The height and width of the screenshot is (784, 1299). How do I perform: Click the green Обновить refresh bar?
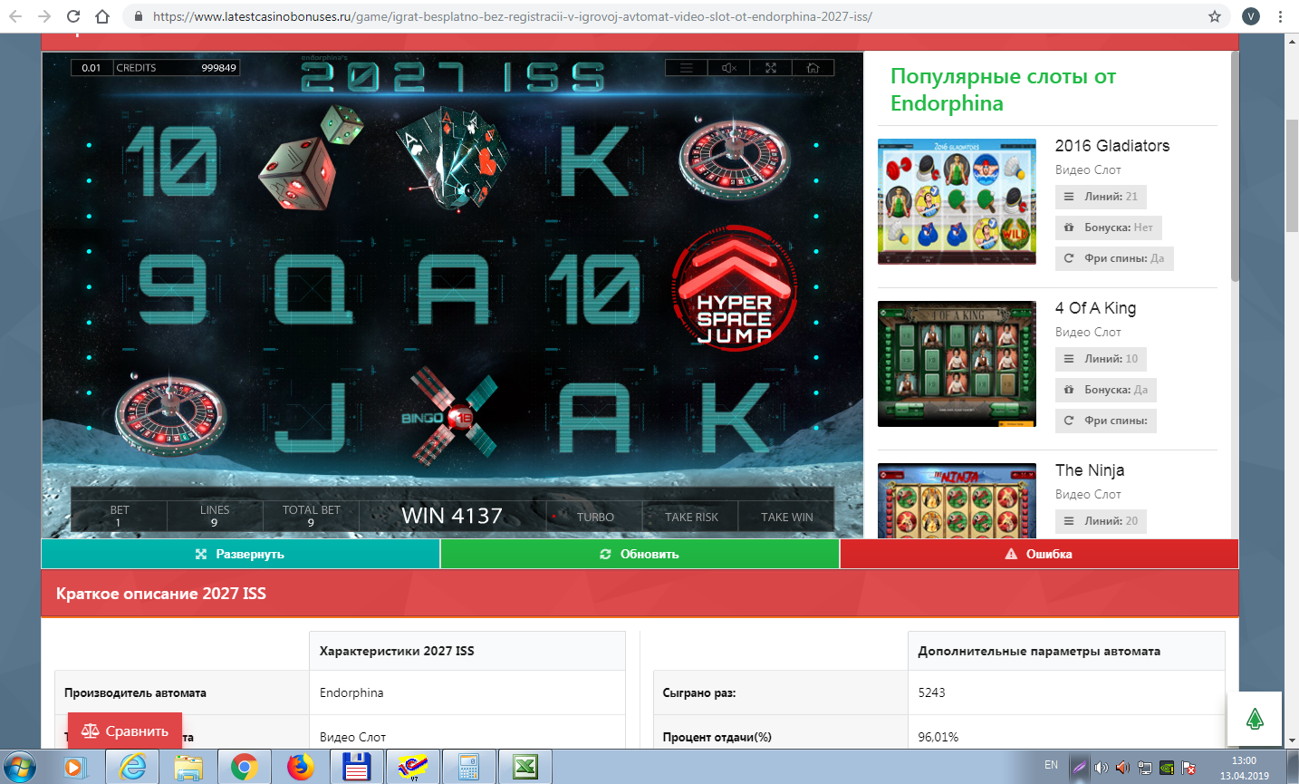tap(640, 554)
